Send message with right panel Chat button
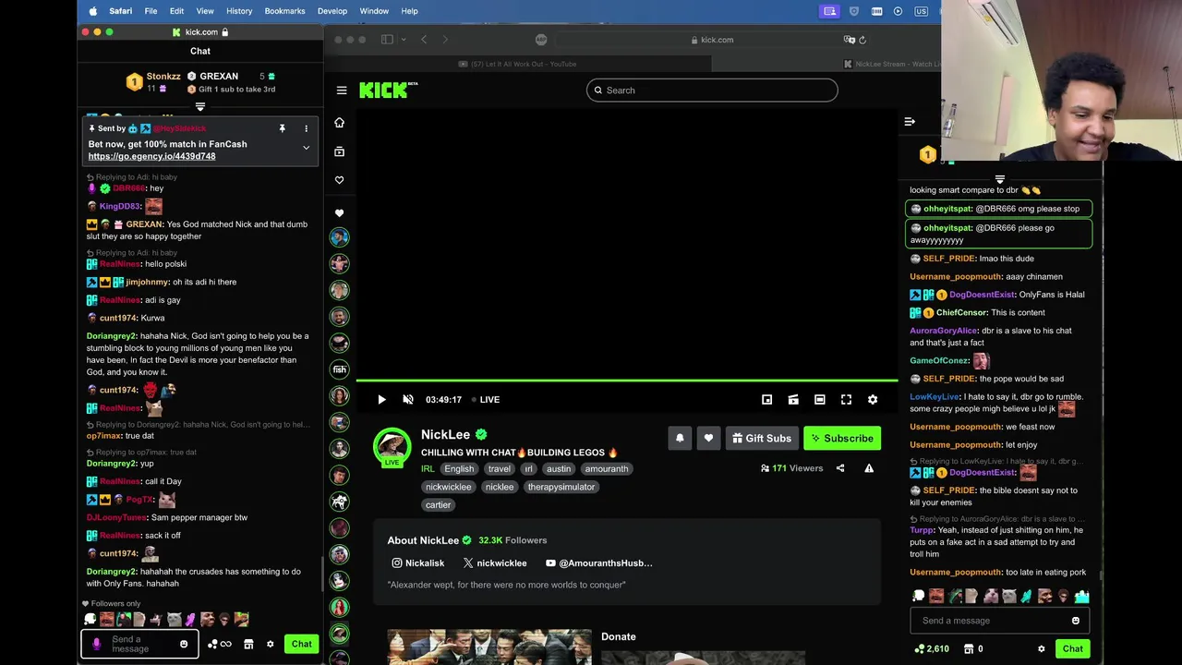This screenshot has width=1182, height=665. tap(1073, 648)
